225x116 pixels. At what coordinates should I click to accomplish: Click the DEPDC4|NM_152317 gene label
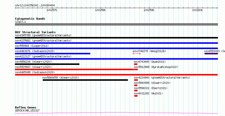point(27,110)
